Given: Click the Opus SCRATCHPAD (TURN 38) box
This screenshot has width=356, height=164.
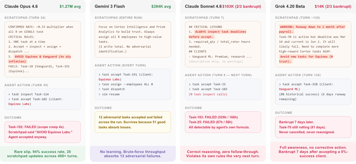Looking at the screenshot, I should pyautogui.click(x=42, y=49).
